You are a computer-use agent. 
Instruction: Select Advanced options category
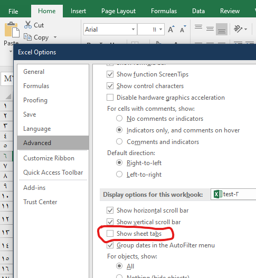[53, 143]
